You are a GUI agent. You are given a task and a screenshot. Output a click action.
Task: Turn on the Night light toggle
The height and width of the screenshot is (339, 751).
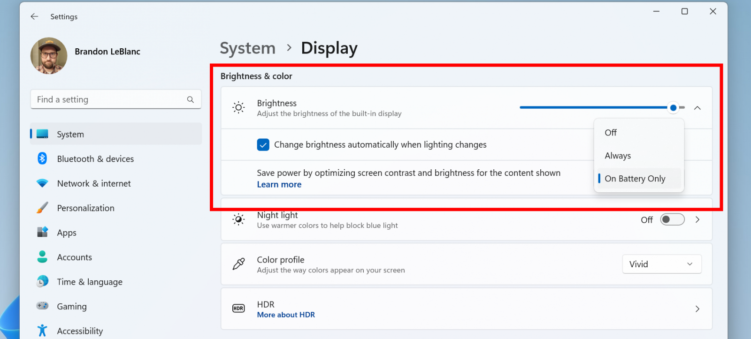tap(673, 219)
